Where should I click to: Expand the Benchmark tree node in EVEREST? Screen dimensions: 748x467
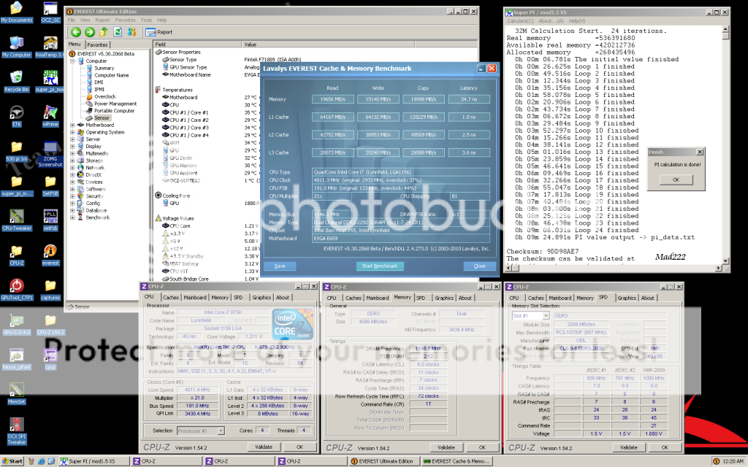tap(72, 217)
